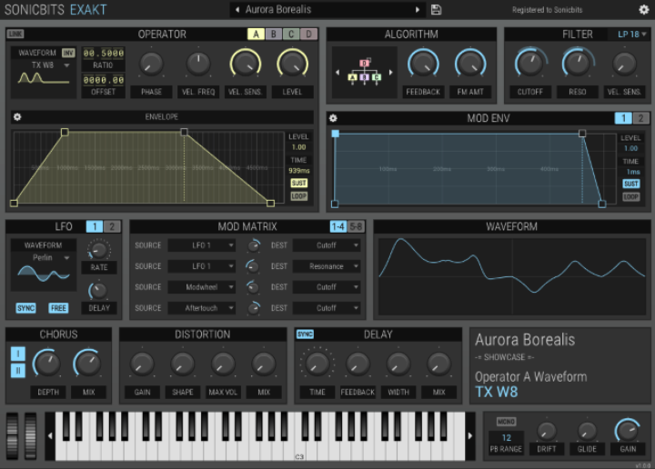Go to previous preset arrow
The width and height of the screenshot is (655, 469).
(237, 10)
